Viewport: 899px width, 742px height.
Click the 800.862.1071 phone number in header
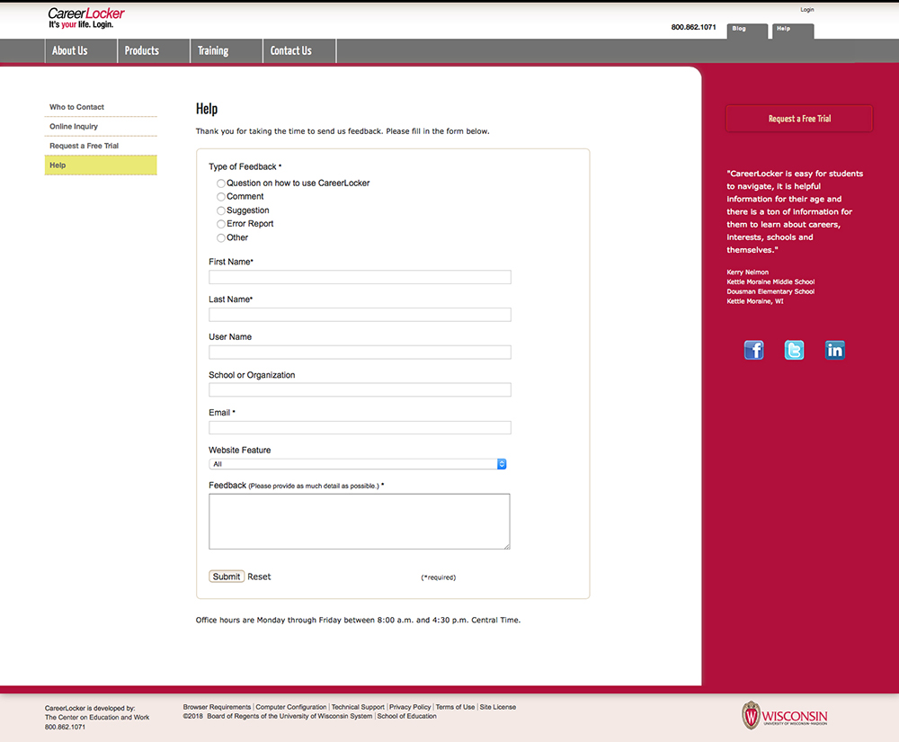693,27
